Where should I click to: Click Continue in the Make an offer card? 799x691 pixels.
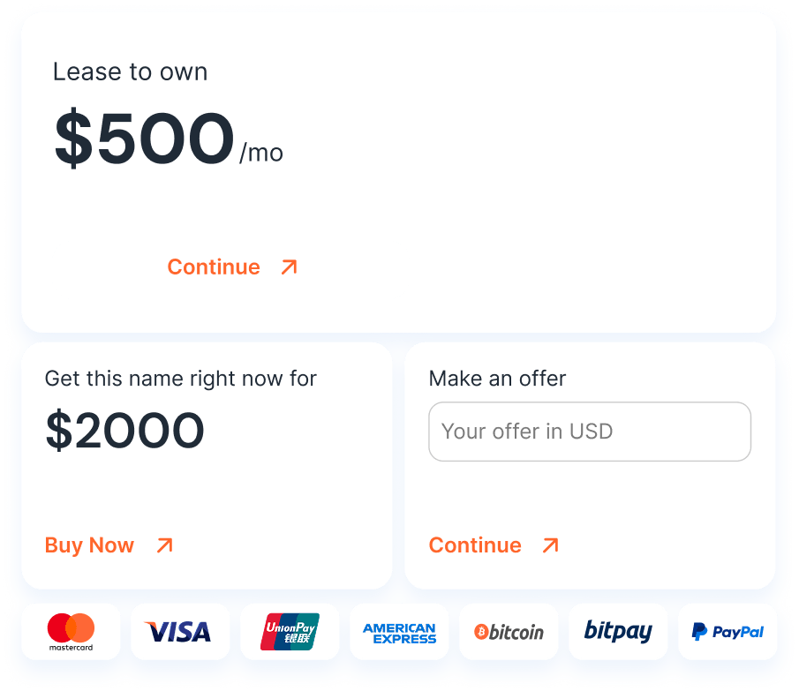pyautogui.click(x=475, y=545)
